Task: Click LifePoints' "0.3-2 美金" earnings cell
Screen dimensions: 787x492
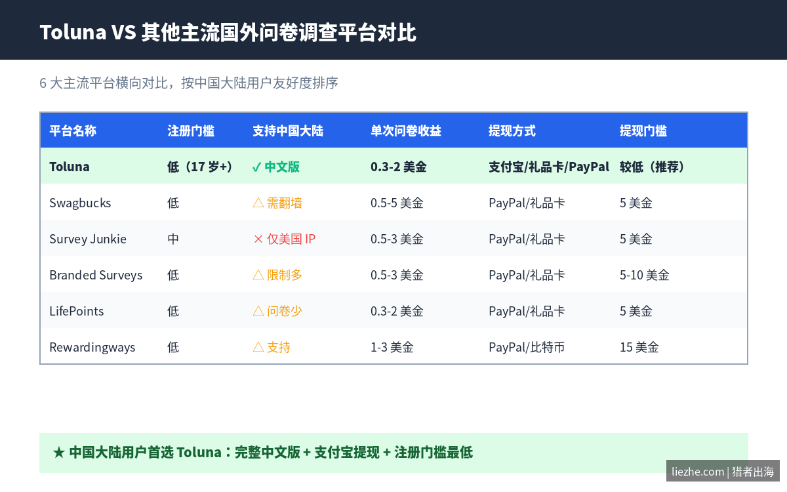Action: pyautogui.click(x=397, y=311)
